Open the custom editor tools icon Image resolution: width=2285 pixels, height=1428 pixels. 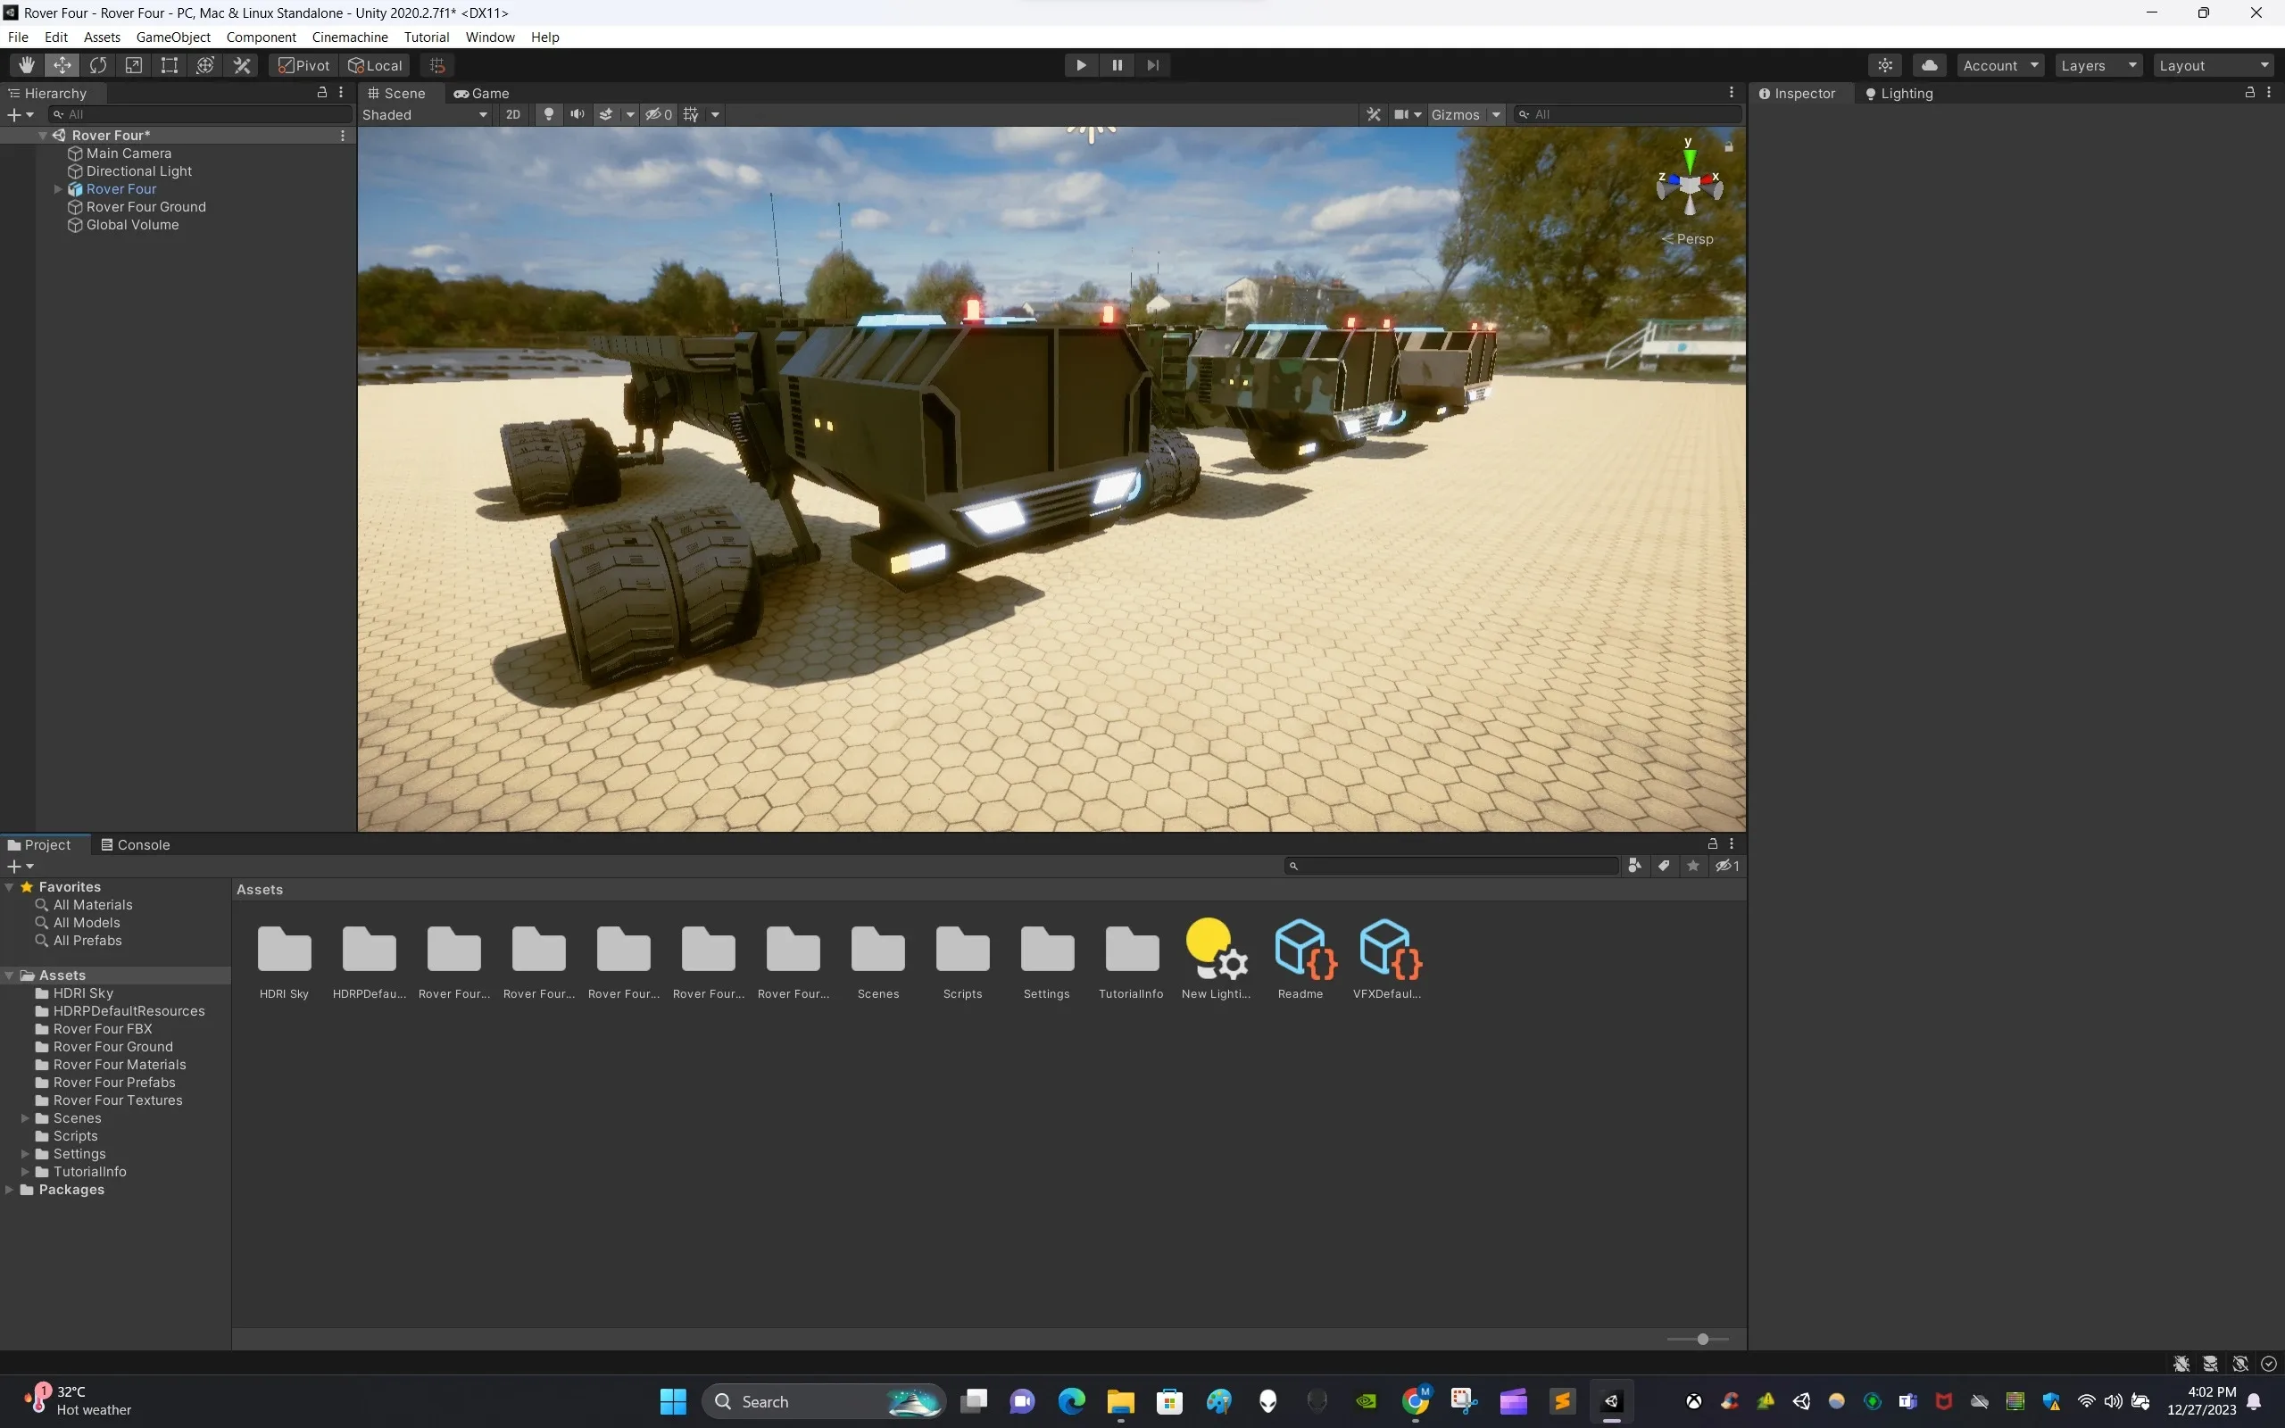[x=242, y=65]
